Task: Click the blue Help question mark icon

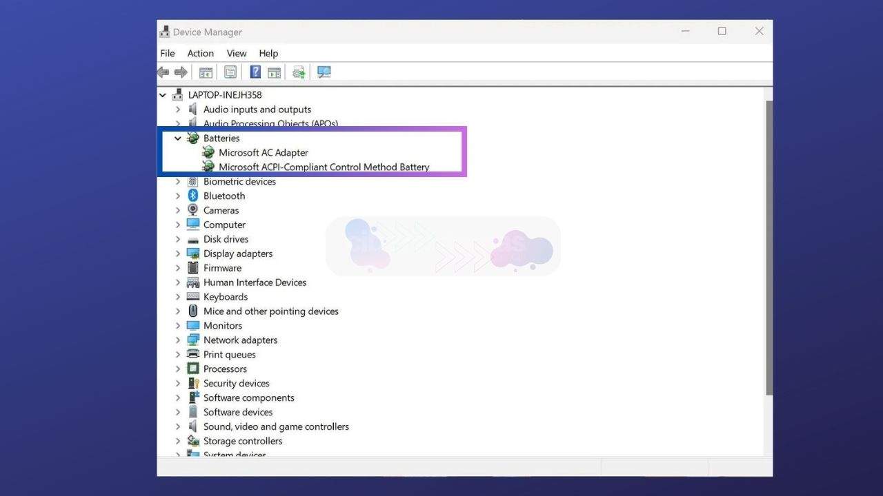Action: 255,72
